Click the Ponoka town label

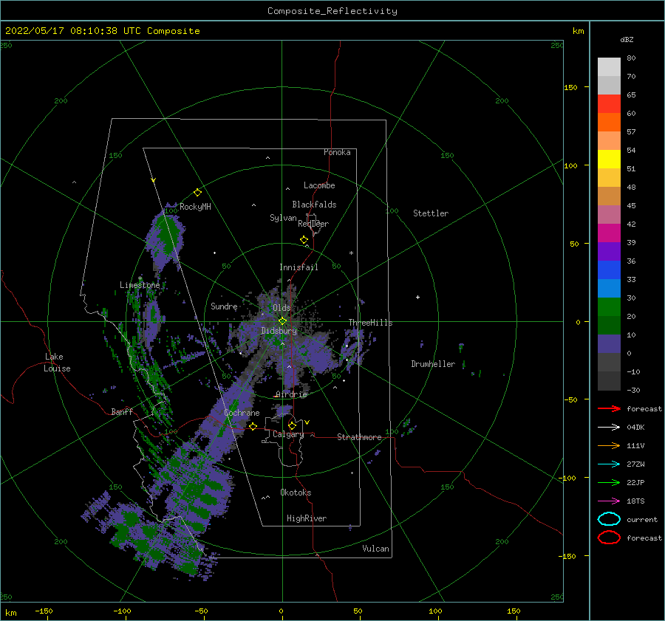(x=337, y=152)
